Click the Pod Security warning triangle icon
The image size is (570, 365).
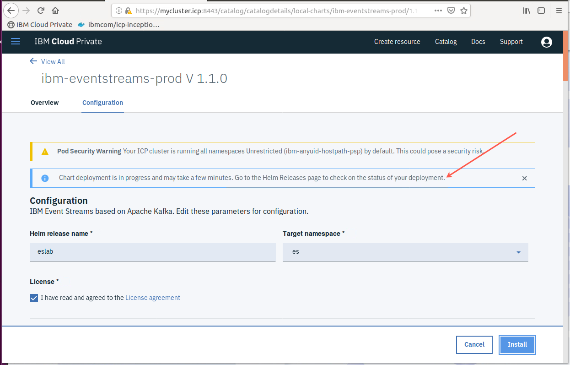[45, 152]
